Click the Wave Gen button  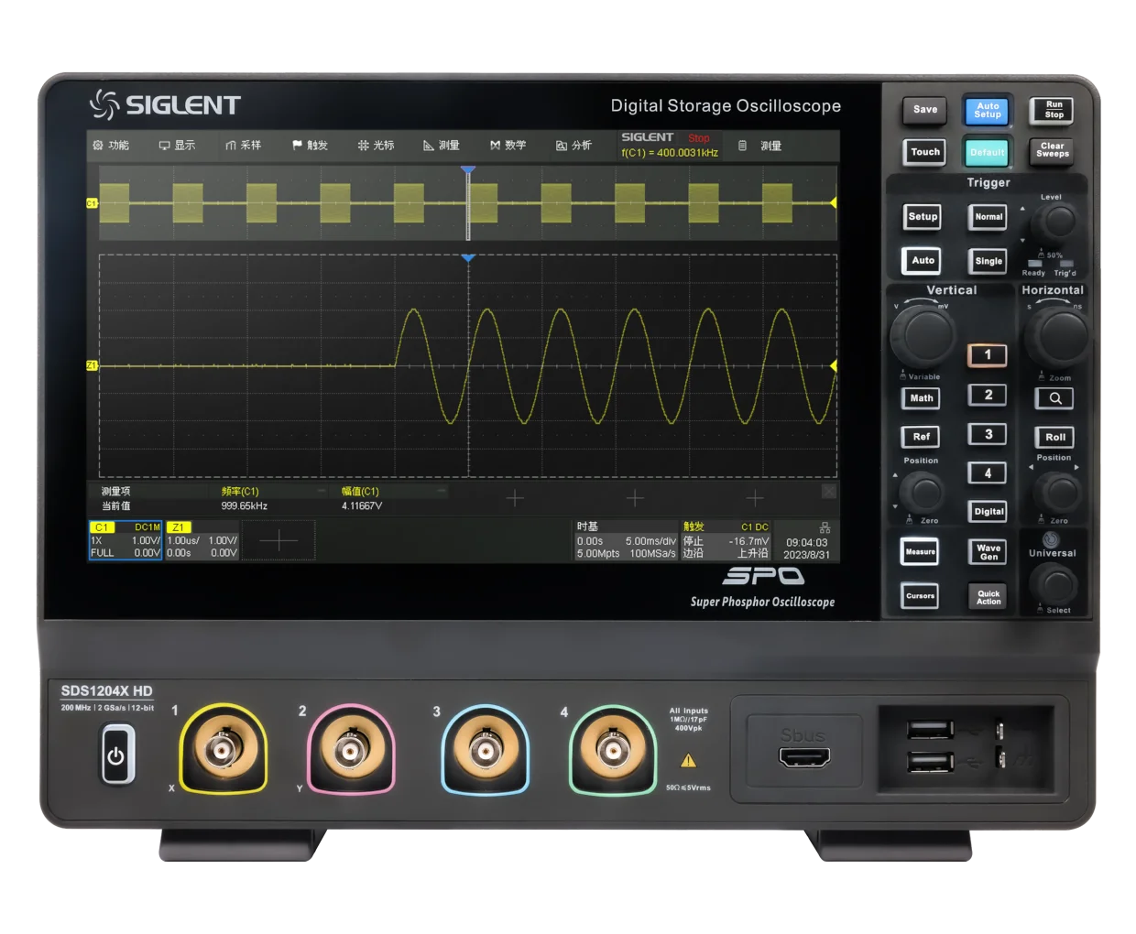989,551
